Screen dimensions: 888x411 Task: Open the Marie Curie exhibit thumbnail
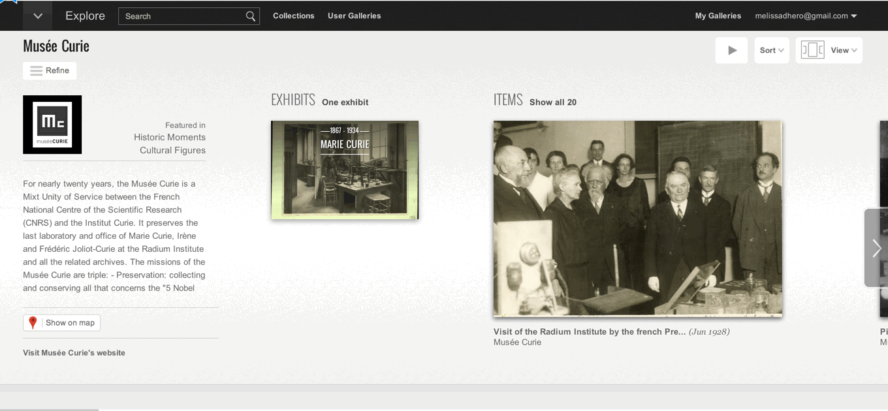(344, 170)
